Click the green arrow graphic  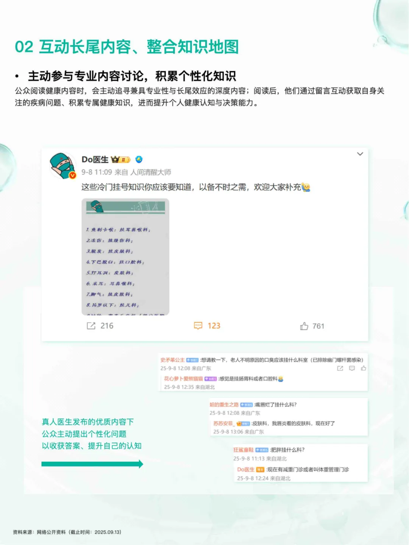92,464
